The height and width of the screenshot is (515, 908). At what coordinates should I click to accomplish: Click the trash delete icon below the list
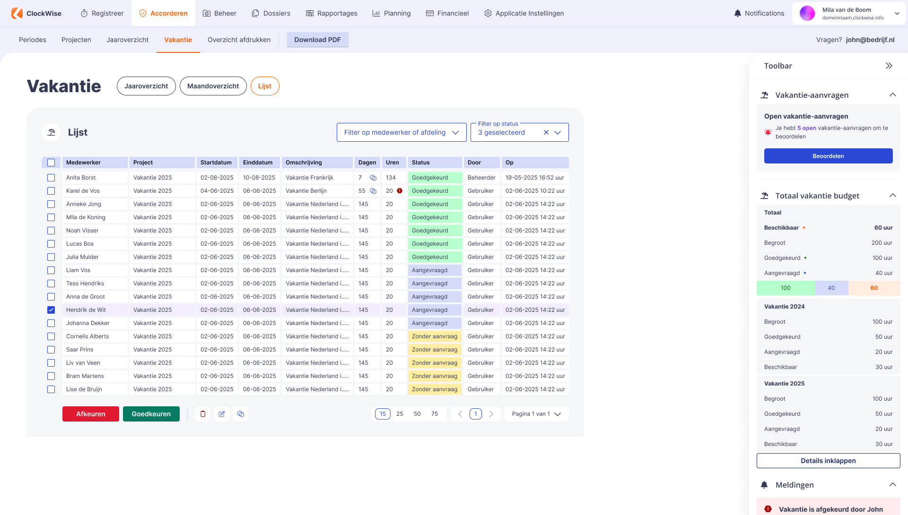(x=203, y=414)
